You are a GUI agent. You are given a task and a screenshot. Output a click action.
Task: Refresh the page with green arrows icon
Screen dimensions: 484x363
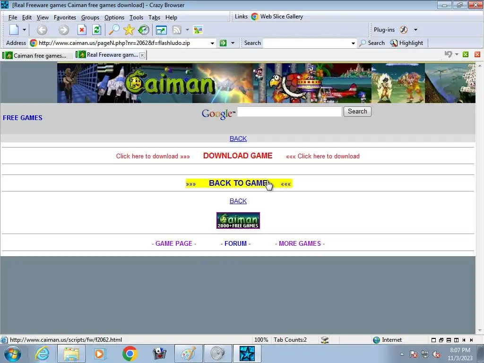tap(96, 30)
